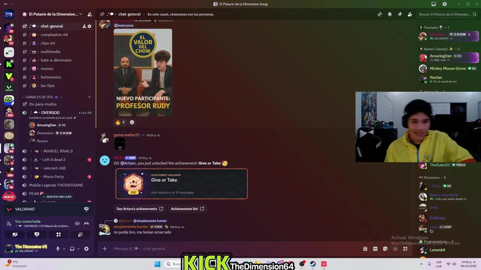Open chat-general channel settings gear
Screen dimensions: 481x270
(x=89, y=26)
